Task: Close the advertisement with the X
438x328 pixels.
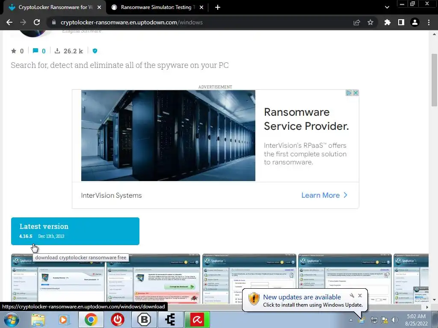Action: tap(355, 93)
